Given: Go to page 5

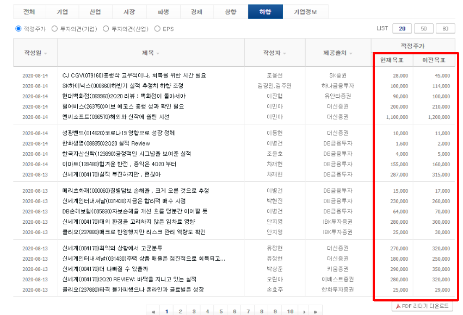Looking at the screenshot, I should coord(221,311).
